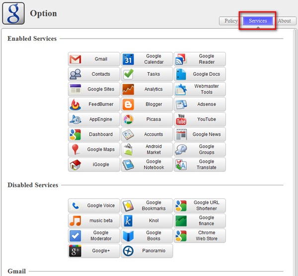Screen dimensions: 298x276
Task: Click the Webmaster Tools wrench icon
Action: pyautogui.click(x=181, y=89)
